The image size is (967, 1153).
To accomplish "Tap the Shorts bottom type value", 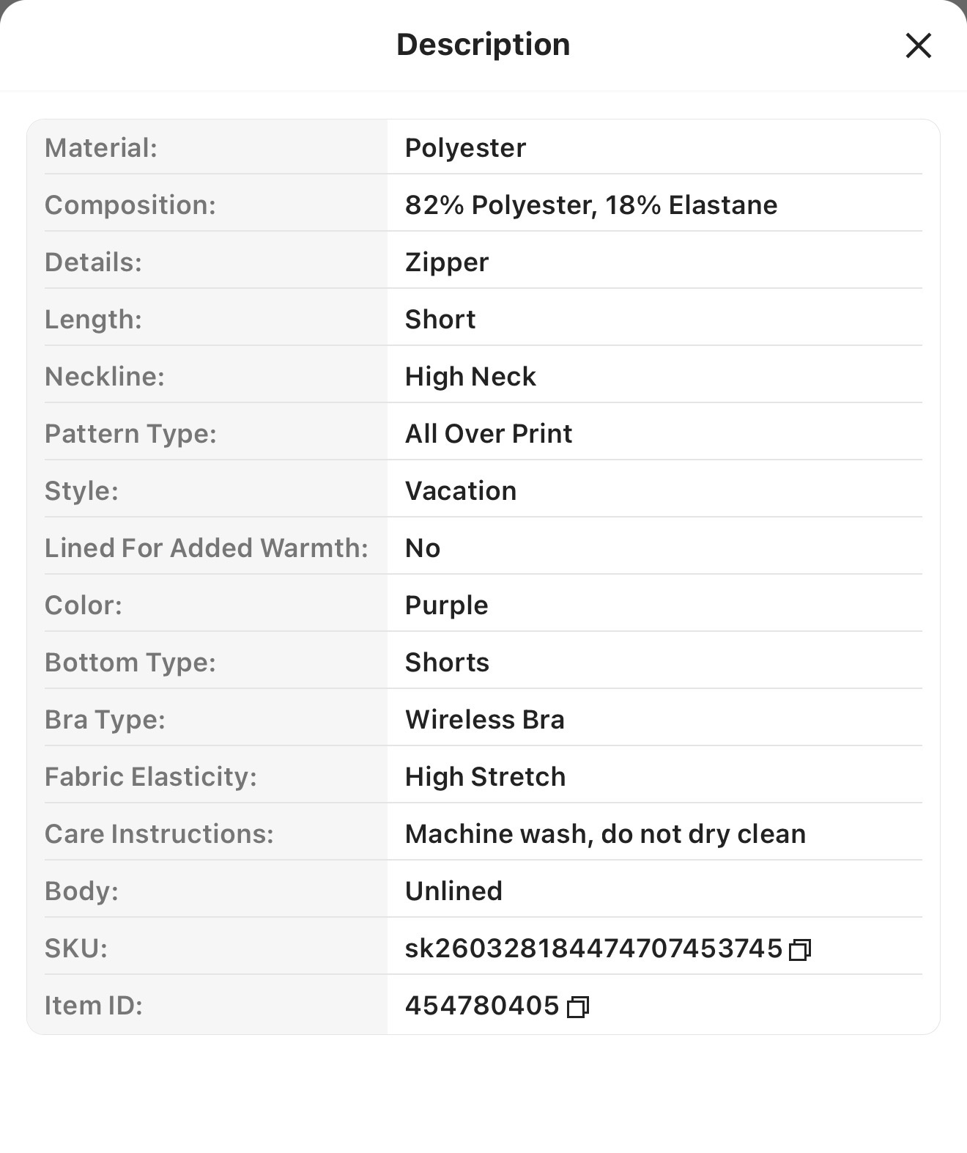I will coord(447,663).
